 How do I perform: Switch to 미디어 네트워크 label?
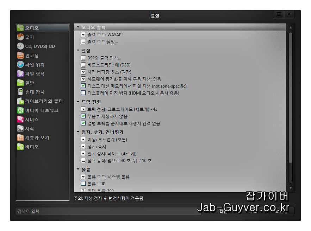(x=42, y=110)
